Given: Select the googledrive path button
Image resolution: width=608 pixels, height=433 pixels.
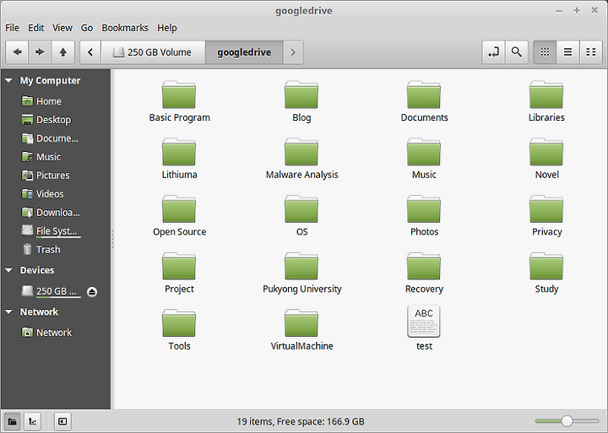Looking at the screenshot, I should (244, 52).
